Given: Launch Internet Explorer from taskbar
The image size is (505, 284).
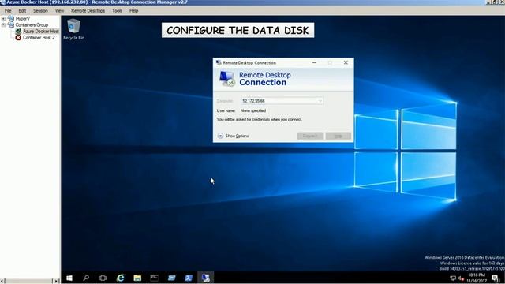Looking at the screenshot, I should pyautogui.click(x=120, y=278).
